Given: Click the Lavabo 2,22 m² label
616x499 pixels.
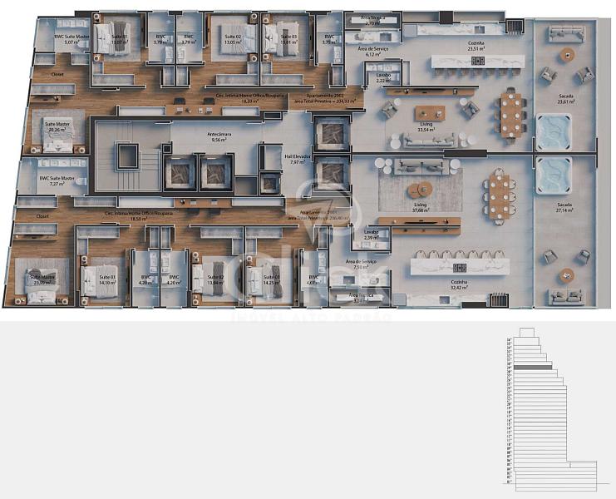Looking at the screenshot, I should [x=383, y=77].
